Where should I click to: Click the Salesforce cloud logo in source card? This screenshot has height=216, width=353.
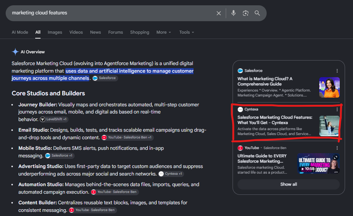pyautogui.click(x=240, y=71)
